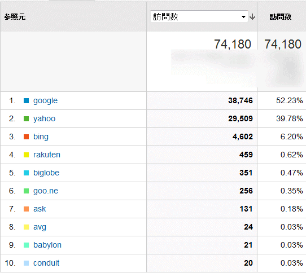
Task: Click the orange swatch next to ask
Action: [26, 209]
